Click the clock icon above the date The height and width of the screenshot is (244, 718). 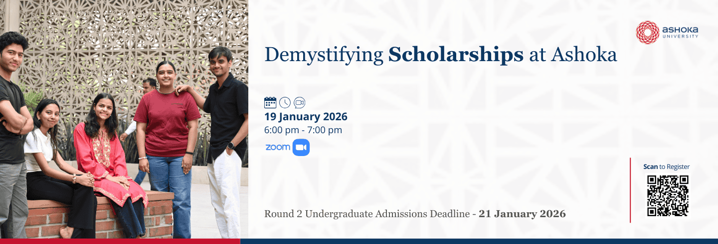[x=285, y=102]
